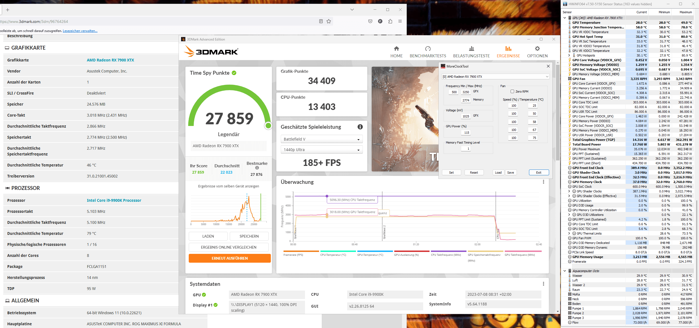Viewport: 699px width, 328px height.
Task: Open the Benchmarktests gauge icon
Action: [x=428, y=49]
